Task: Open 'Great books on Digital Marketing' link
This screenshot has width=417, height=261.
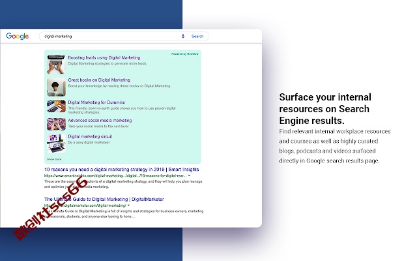Action: 99,80
